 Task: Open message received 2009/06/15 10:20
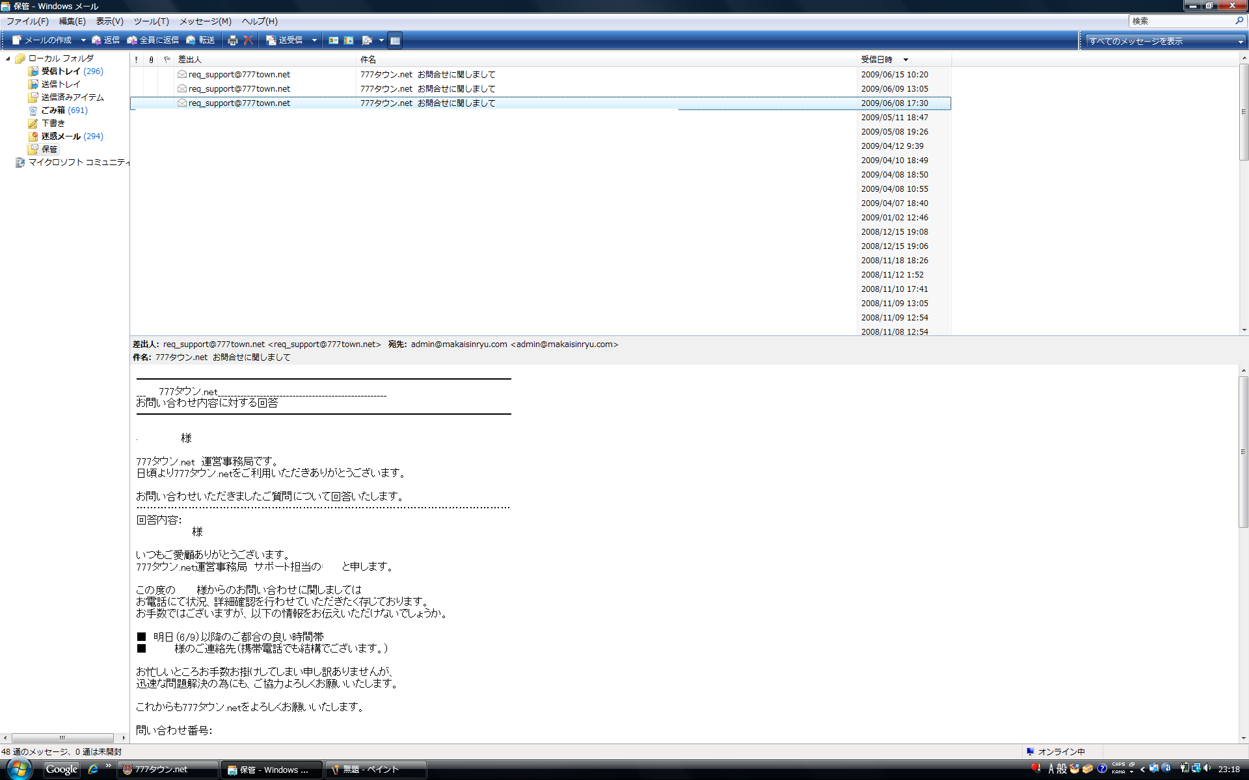tap(540, 75)
